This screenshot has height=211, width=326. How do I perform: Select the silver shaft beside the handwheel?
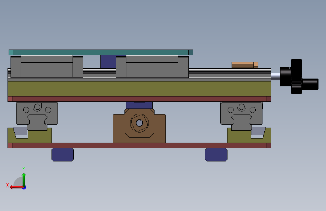(275, 77)
